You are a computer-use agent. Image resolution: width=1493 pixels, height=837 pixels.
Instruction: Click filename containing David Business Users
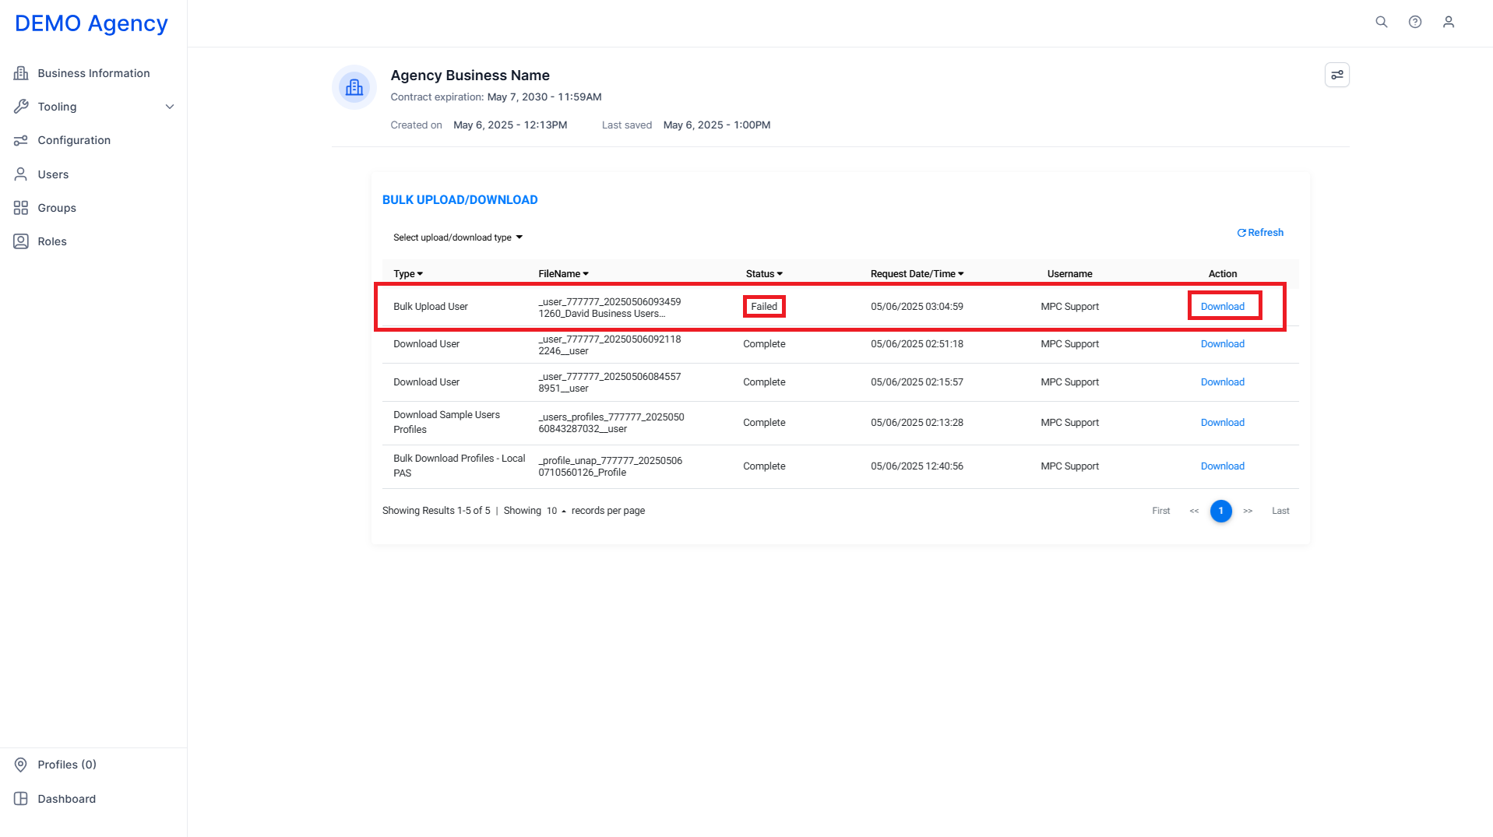pos(610,308)
